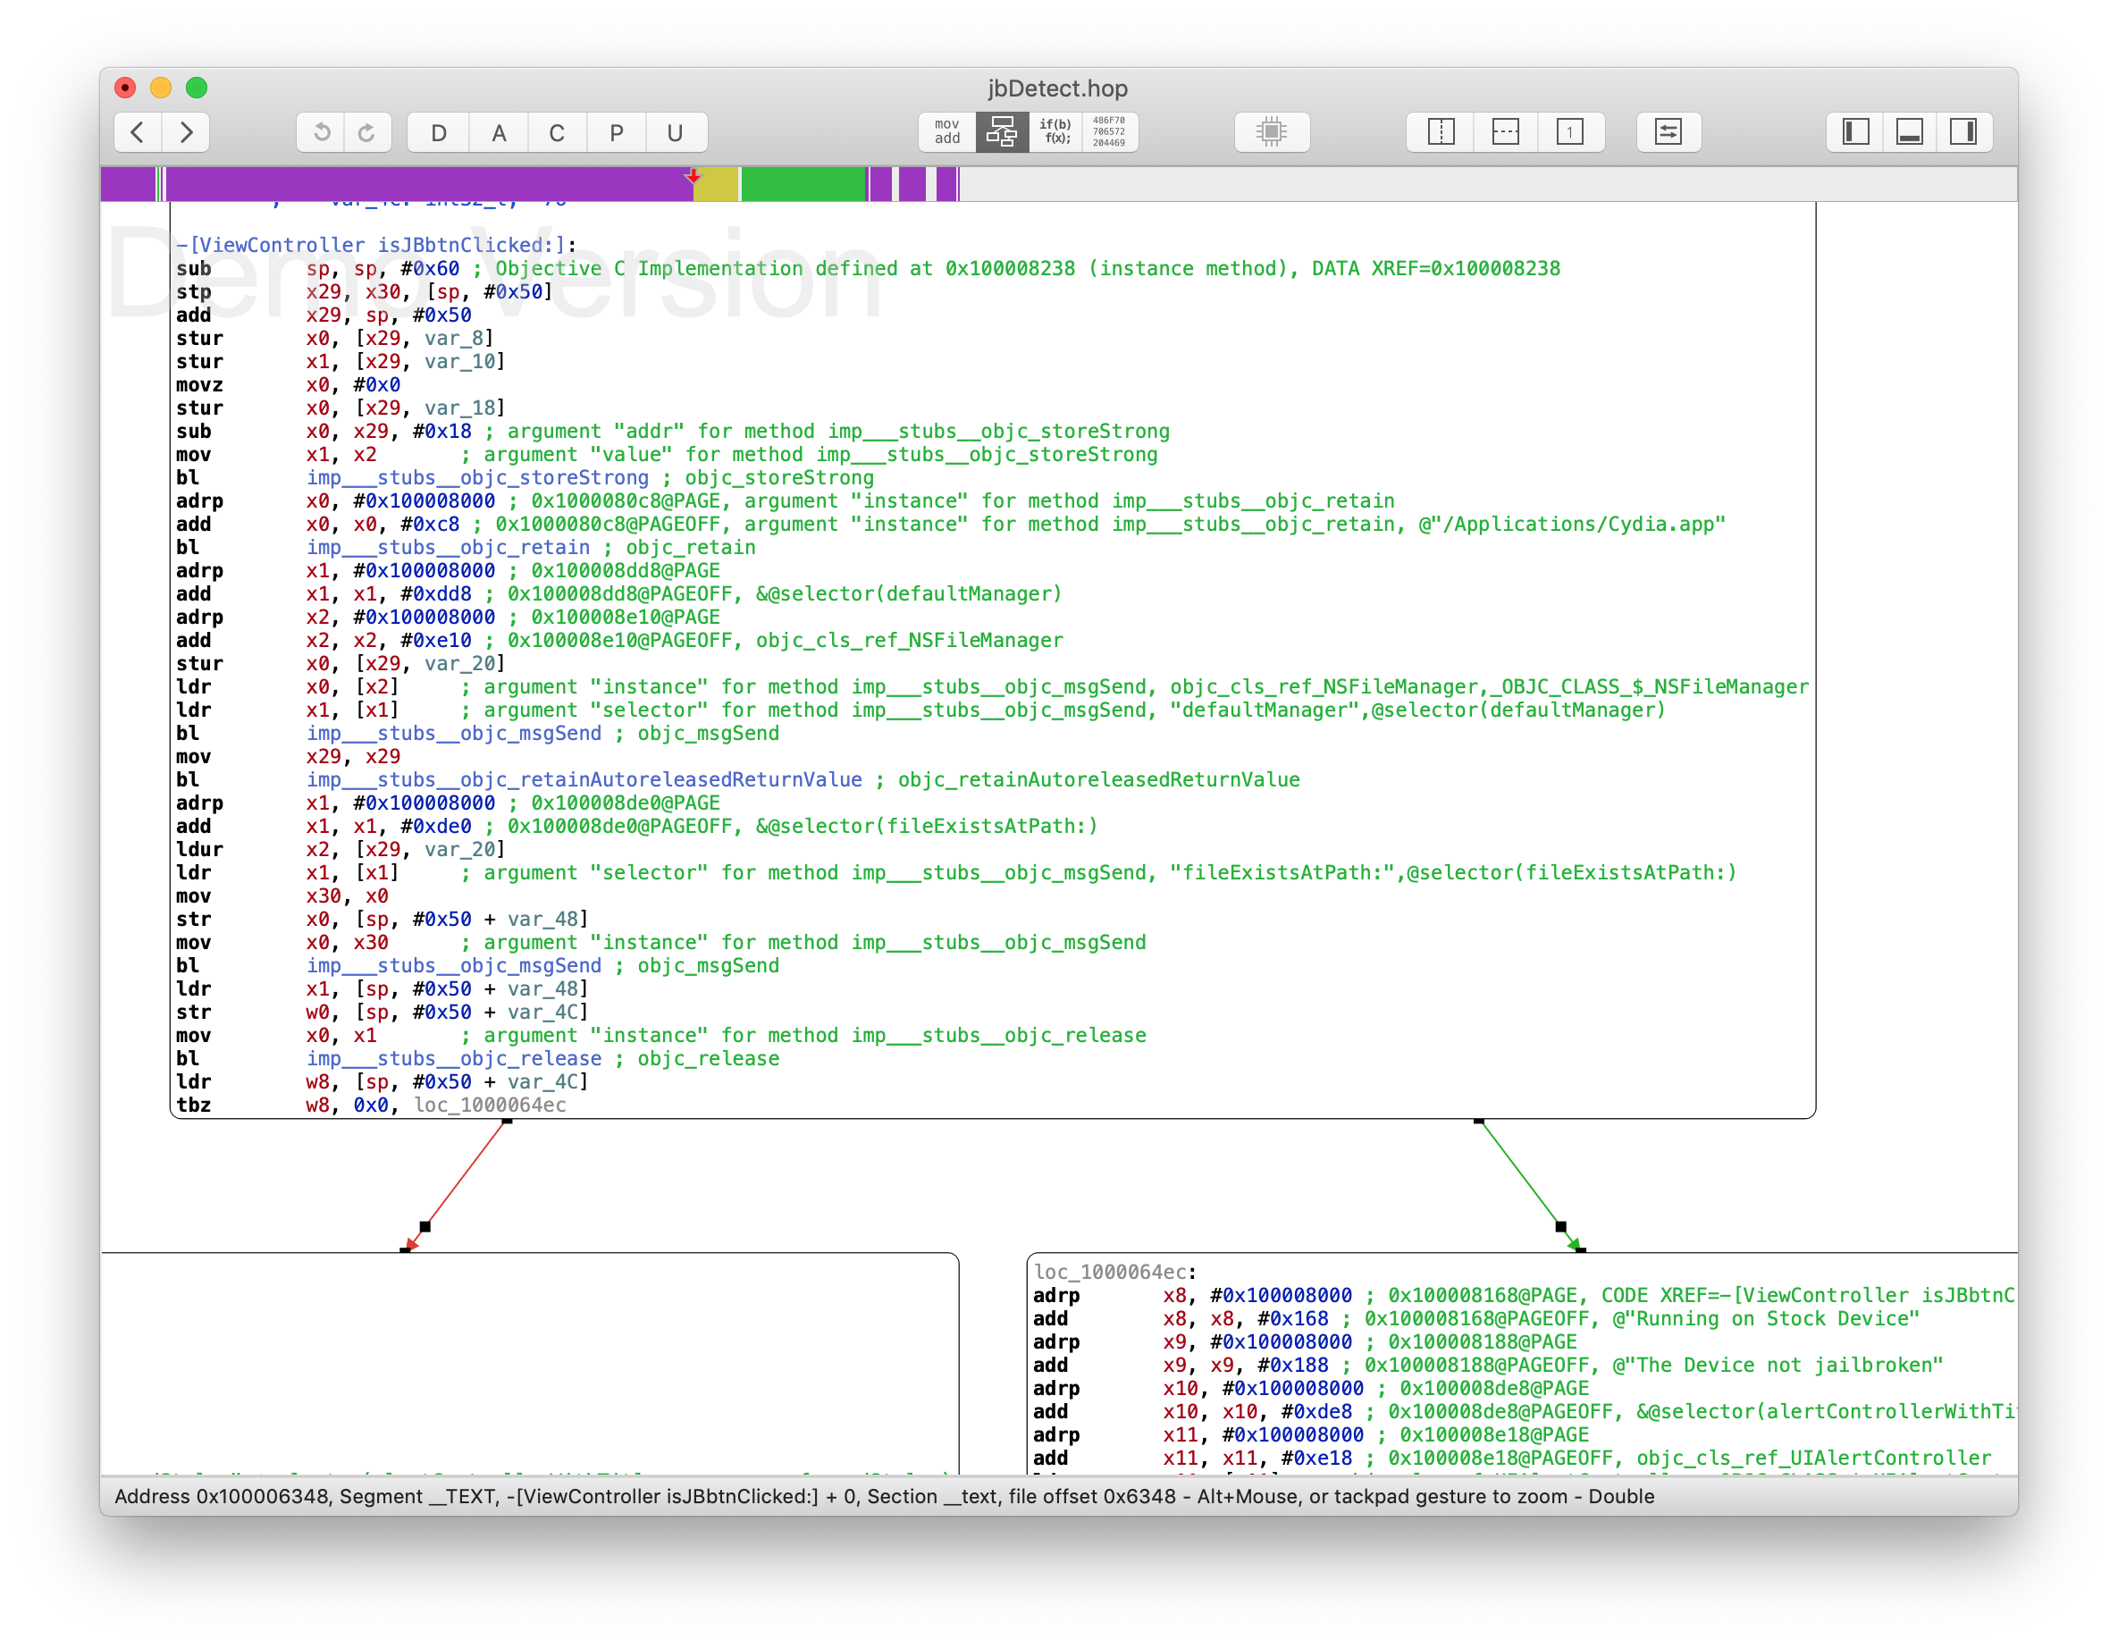Click the redo arrow button
The height and width of the screenshot is (1648, 2118).
367,132
